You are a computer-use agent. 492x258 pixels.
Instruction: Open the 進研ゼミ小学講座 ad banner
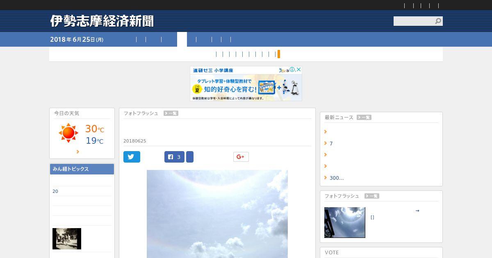pyautogui.click(x=246, y=84)
